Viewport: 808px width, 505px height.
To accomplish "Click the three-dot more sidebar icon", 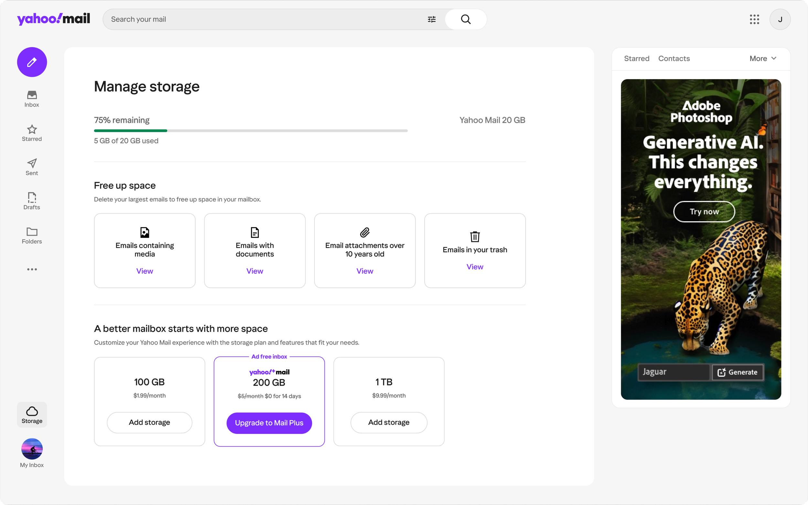I will (x=32, y=269).
